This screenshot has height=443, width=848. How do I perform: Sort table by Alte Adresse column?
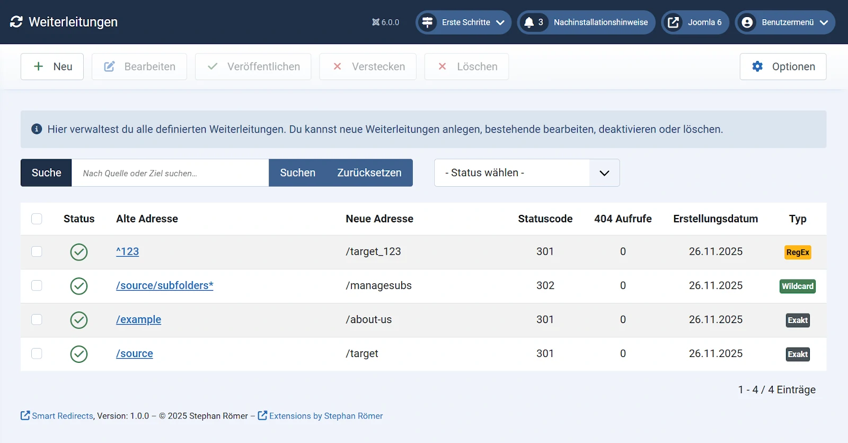[147, 219]
